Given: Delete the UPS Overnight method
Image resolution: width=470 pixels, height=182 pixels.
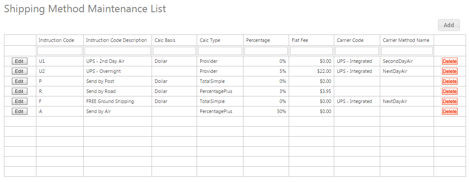Looking at the screenshot, I should [449, 71].
